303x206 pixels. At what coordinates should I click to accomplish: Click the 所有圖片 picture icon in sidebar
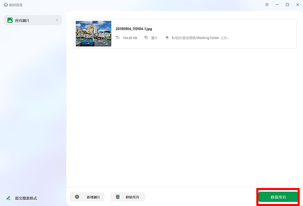coord(10,20)
